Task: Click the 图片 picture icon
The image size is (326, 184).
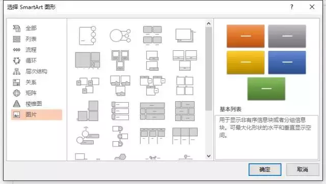Action: pos(17,114)
